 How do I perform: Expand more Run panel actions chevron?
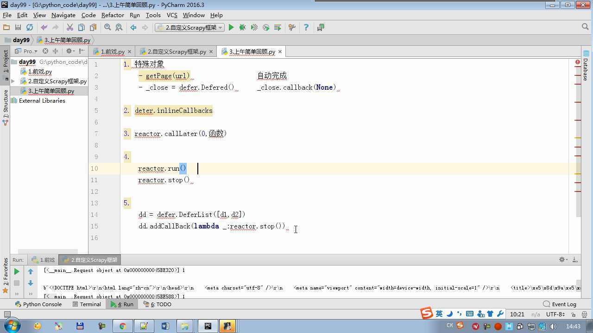click(17, 294)
